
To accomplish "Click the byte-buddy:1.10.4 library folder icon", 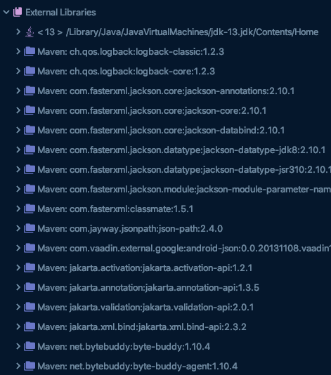I will coord(30,346).
